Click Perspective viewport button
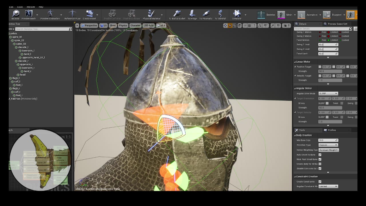 coord(89,25)
